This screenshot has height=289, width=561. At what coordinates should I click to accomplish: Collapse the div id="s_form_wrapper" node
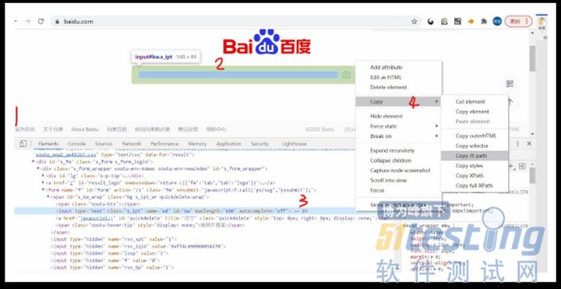coord(38,168)
